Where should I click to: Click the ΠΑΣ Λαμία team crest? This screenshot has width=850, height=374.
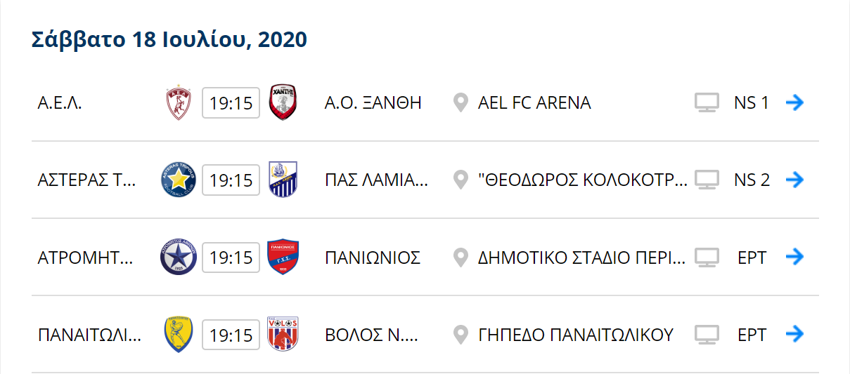click(283, 180)
